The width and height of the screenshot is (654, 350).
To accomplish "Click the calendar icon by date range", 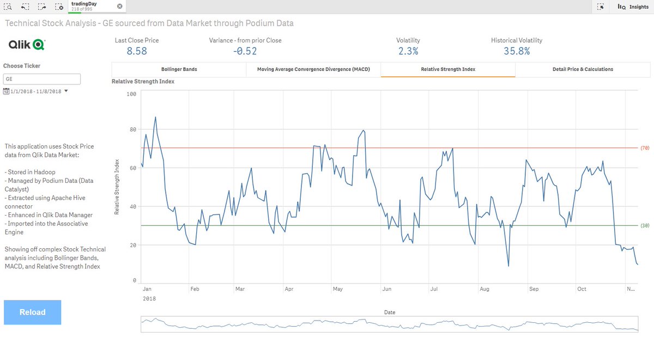I will point(6,91).
